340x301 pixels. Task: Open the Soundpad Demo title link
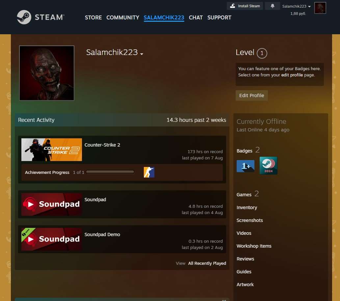pos(102,234)
